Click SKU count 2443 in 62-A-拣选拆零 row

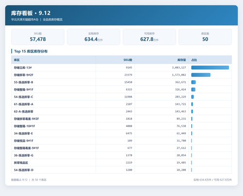point(129,112)
